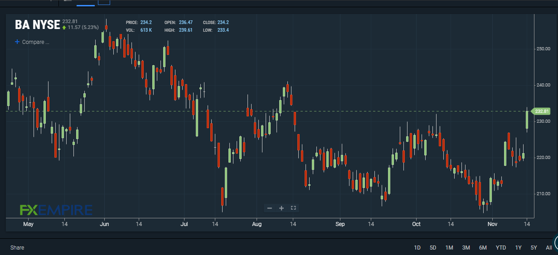Zoom out the chart with the minus icon

click(x=270, y=208)
